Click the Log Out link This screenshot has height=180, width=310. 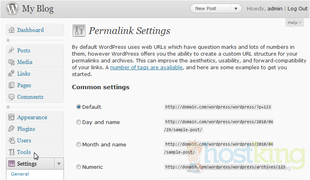pyautogui.click(x=298, y=8)
